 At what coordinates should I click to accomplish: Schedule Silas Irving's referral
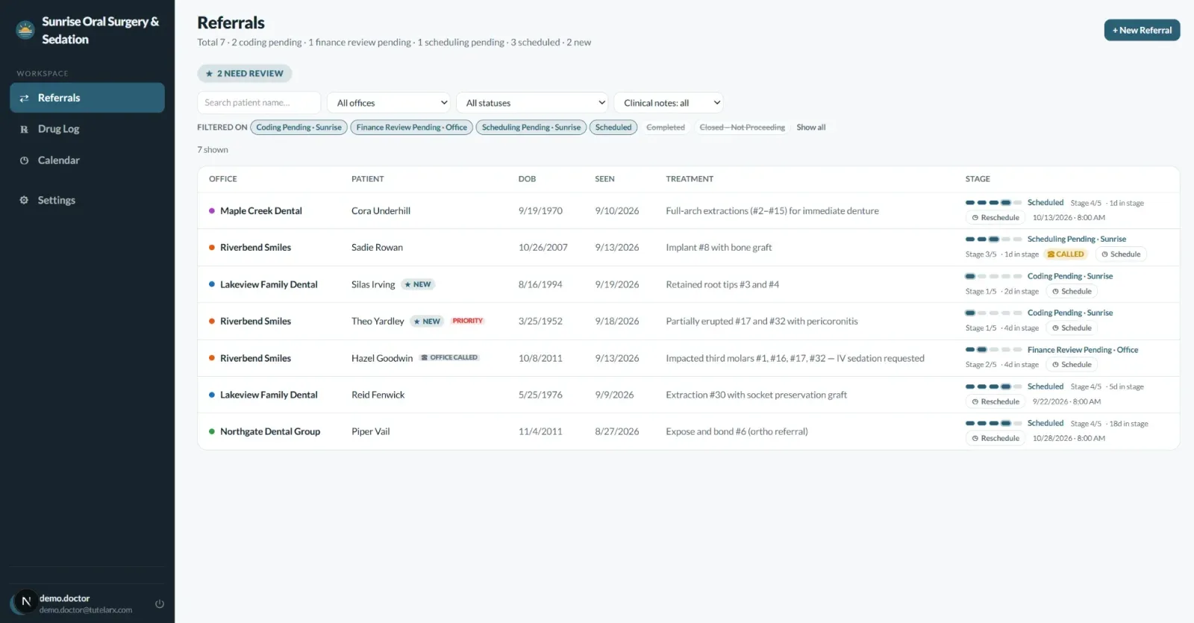click(1072, 291)
